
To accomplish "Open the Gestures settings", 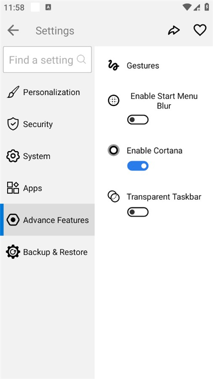I will pos(154,65).
